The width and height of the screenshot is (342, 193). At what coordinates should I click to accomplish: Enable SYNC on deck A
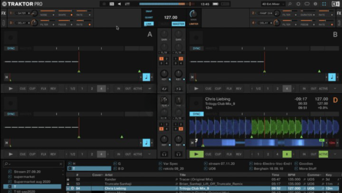click(x=11, y=48)
